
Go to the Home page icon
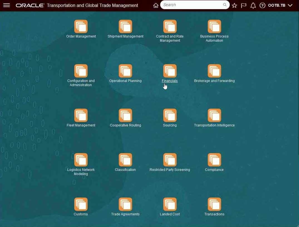156,5
